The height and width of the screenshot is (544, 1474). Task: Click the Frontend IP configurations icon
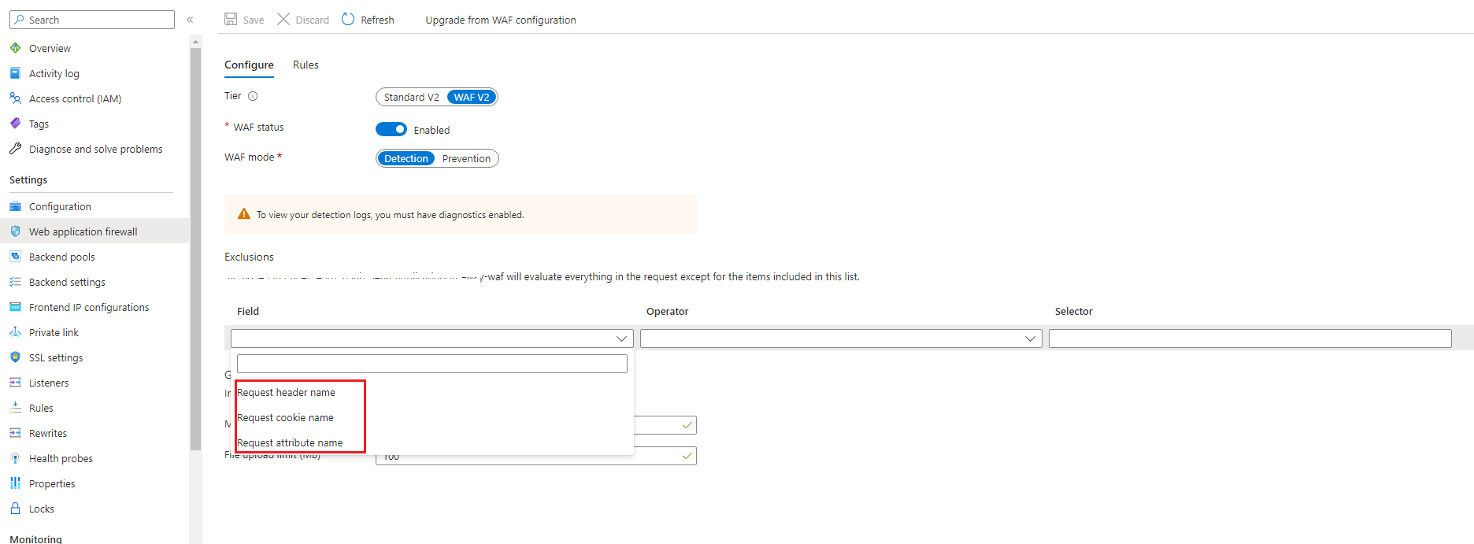(x=15, y=307)
